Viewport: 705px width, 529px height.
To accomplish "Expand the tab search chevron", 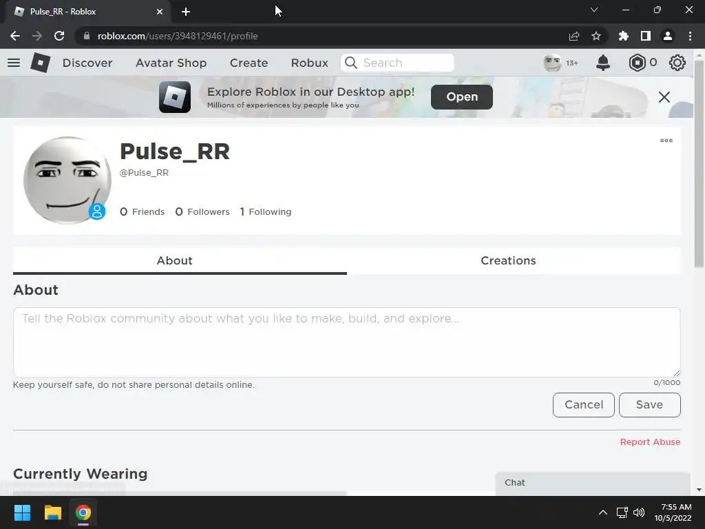I will 594,10.
